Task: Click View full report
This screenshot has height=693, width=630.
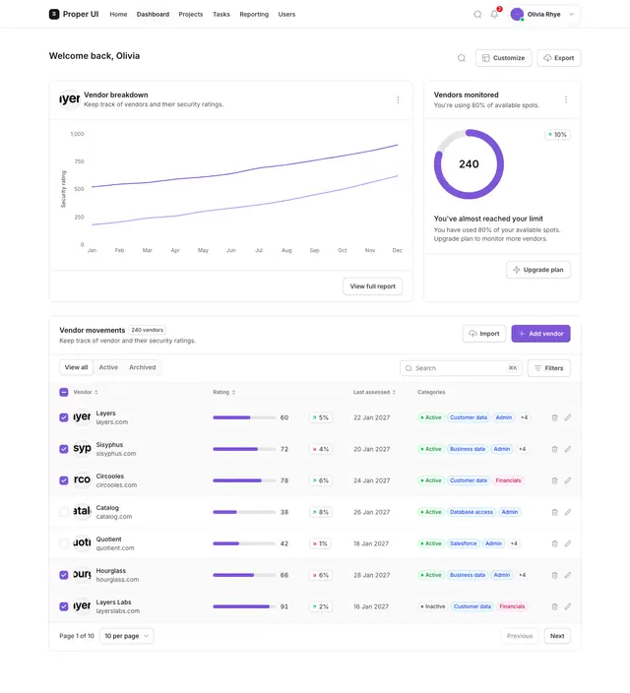Action: click(x=373, y=286)
